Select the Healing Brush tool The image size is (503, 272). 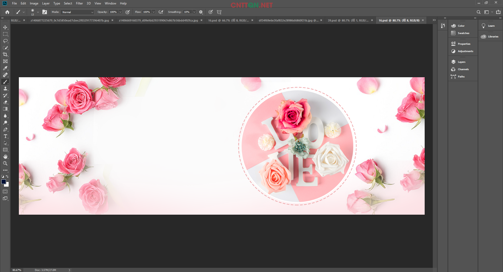(x=5, y=75)
